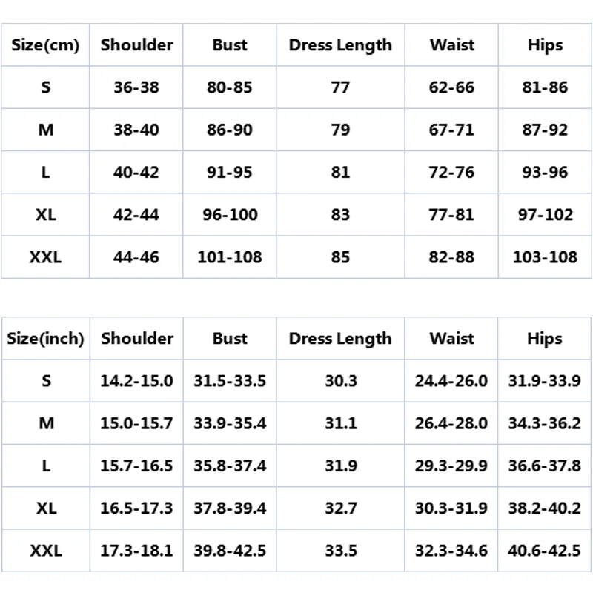Click the Size(inch) header cell
This screenshot has width=593, height=593.
(45, 339)
